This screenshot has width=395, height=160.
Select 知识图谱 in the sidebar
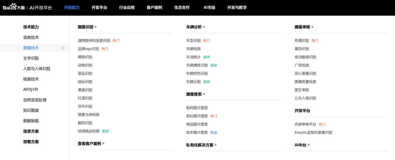point(31,110)
